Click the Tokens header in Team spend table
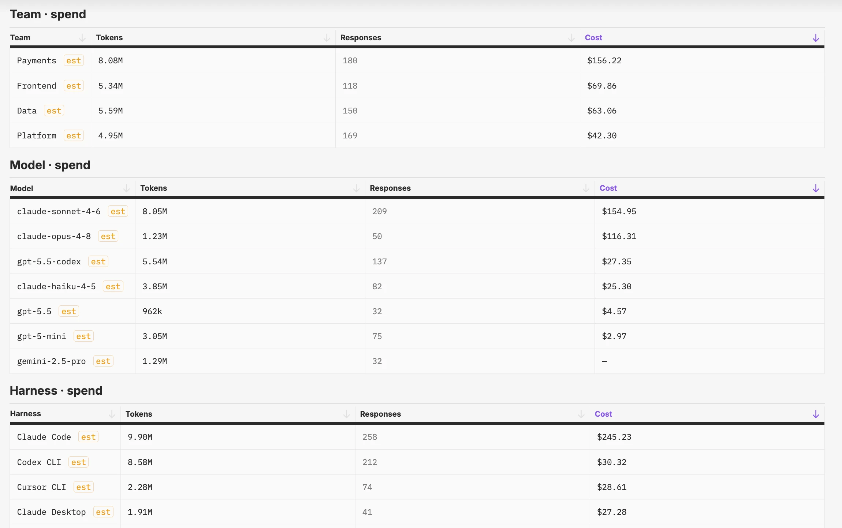 109,38
